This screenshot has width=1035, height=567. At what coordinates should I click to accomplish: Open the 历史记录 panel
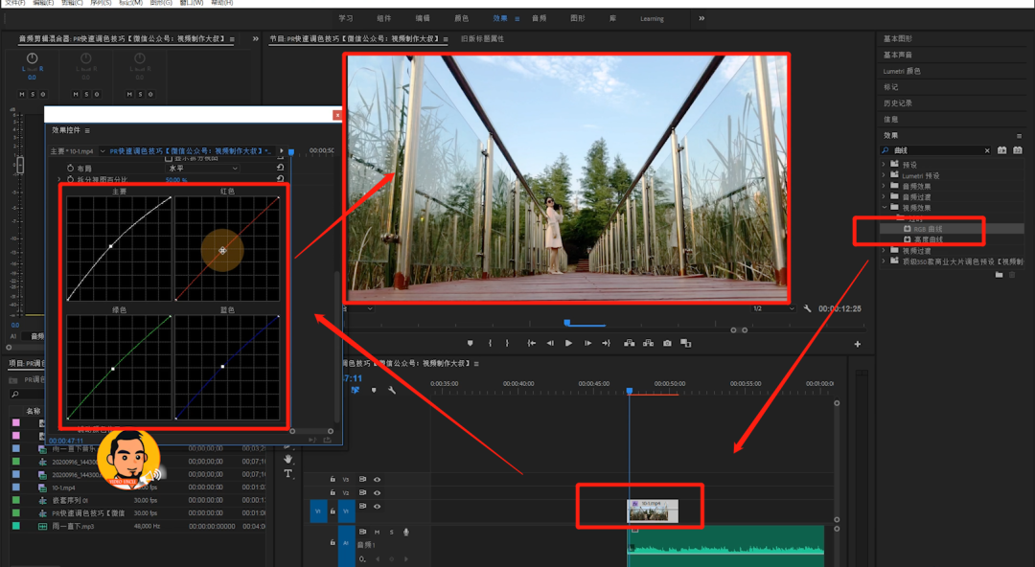[898, 103]
